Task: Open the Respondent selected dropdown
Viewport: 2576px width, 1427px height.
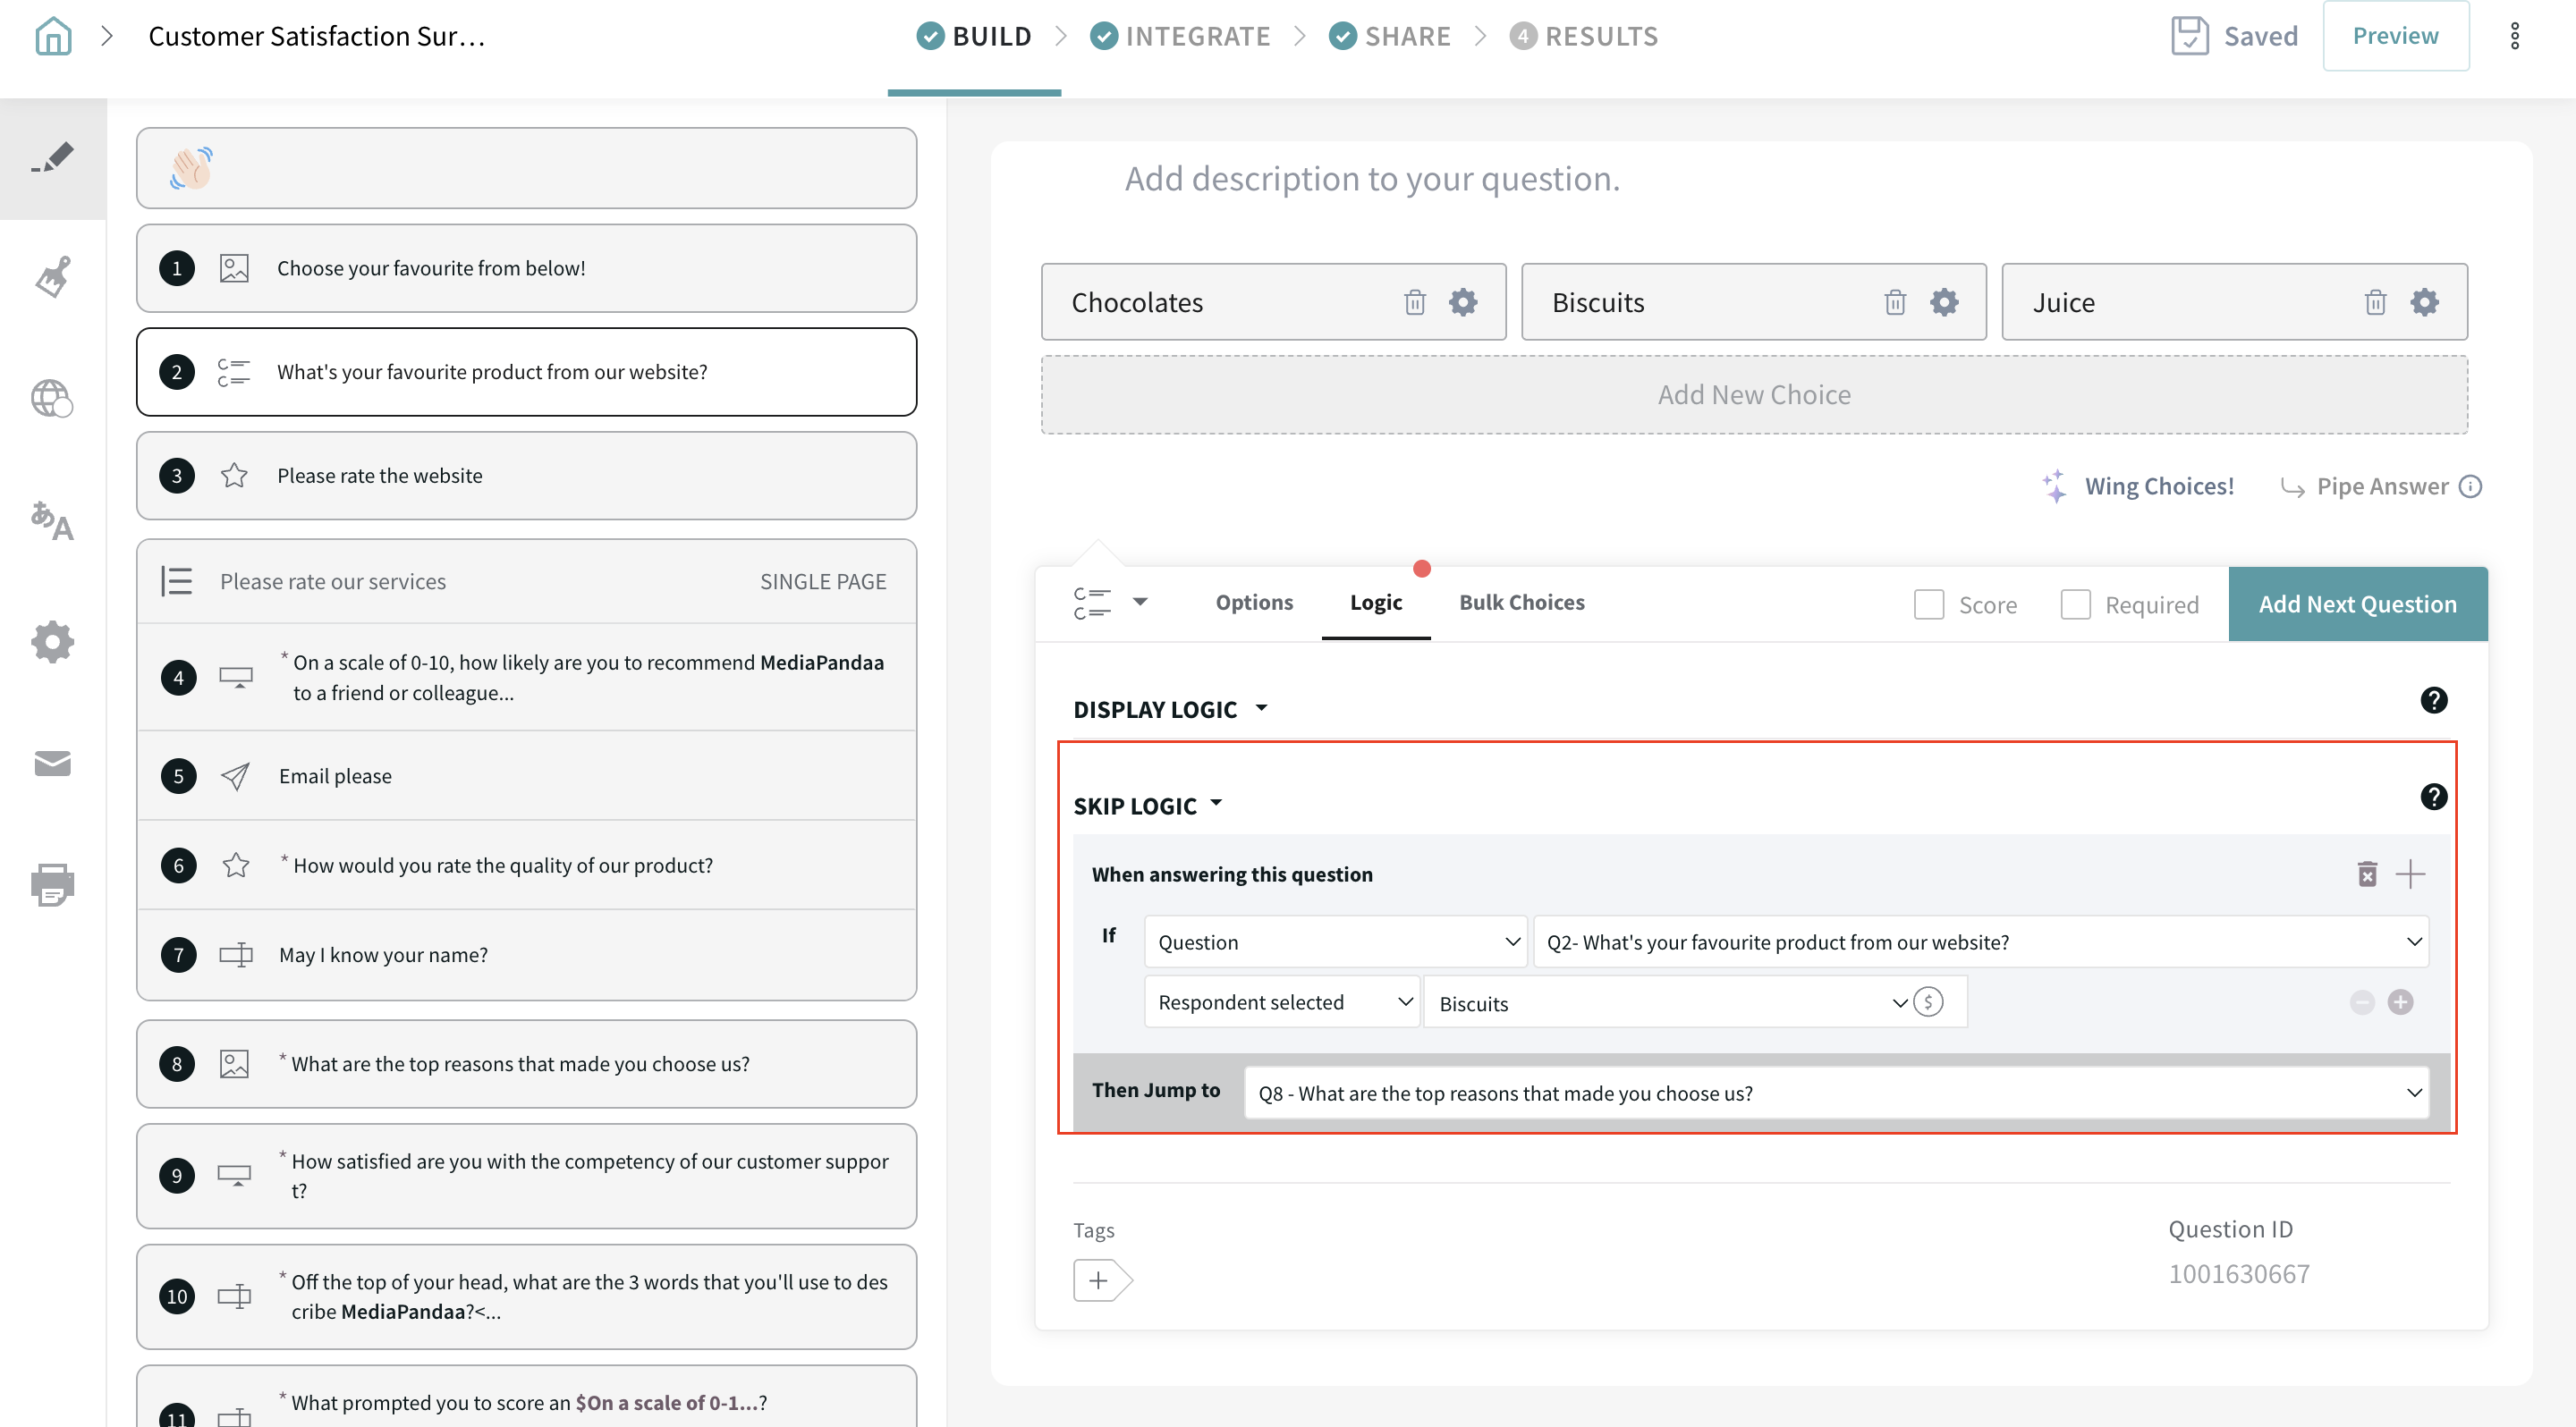Action: pyautogui.click(x=1281, y=1001)
